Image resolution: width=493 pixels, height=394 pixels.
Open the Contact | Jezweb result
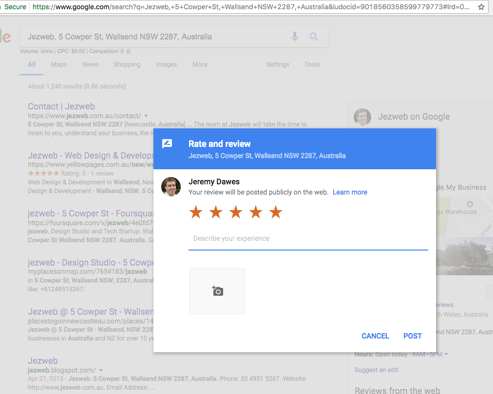[61, 107]
